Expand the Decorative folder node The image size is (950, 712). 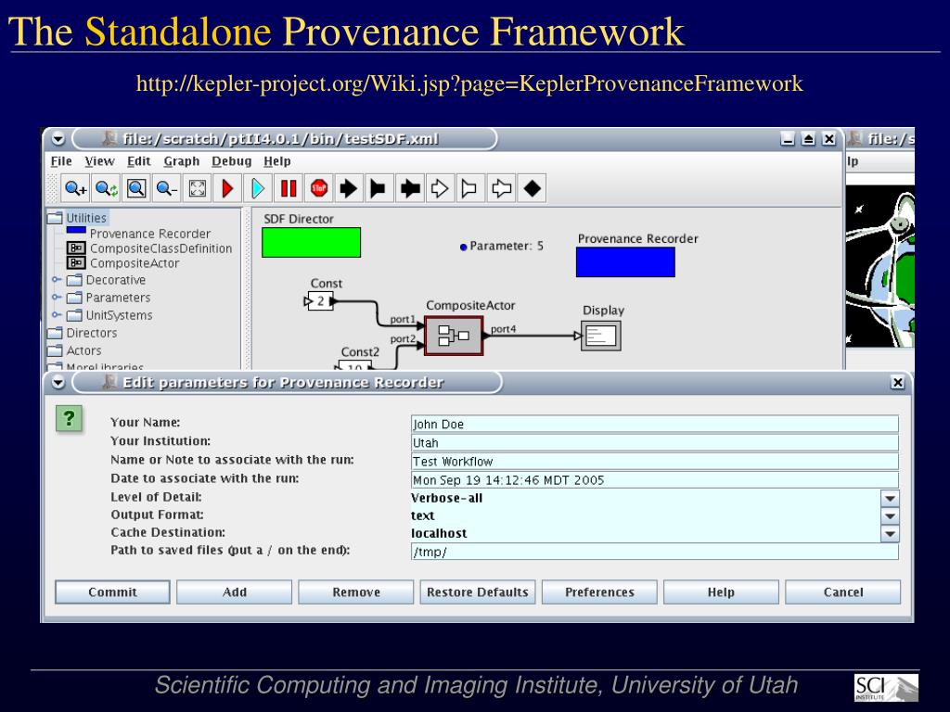[x=57, y=280]
